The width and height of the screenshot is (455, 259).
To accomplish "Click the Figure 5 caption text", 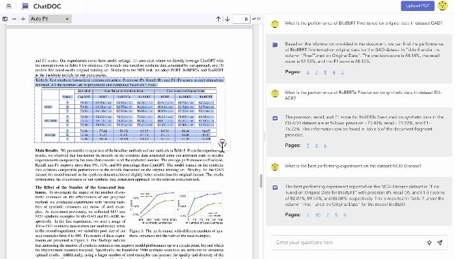I will tap(176, 233).
